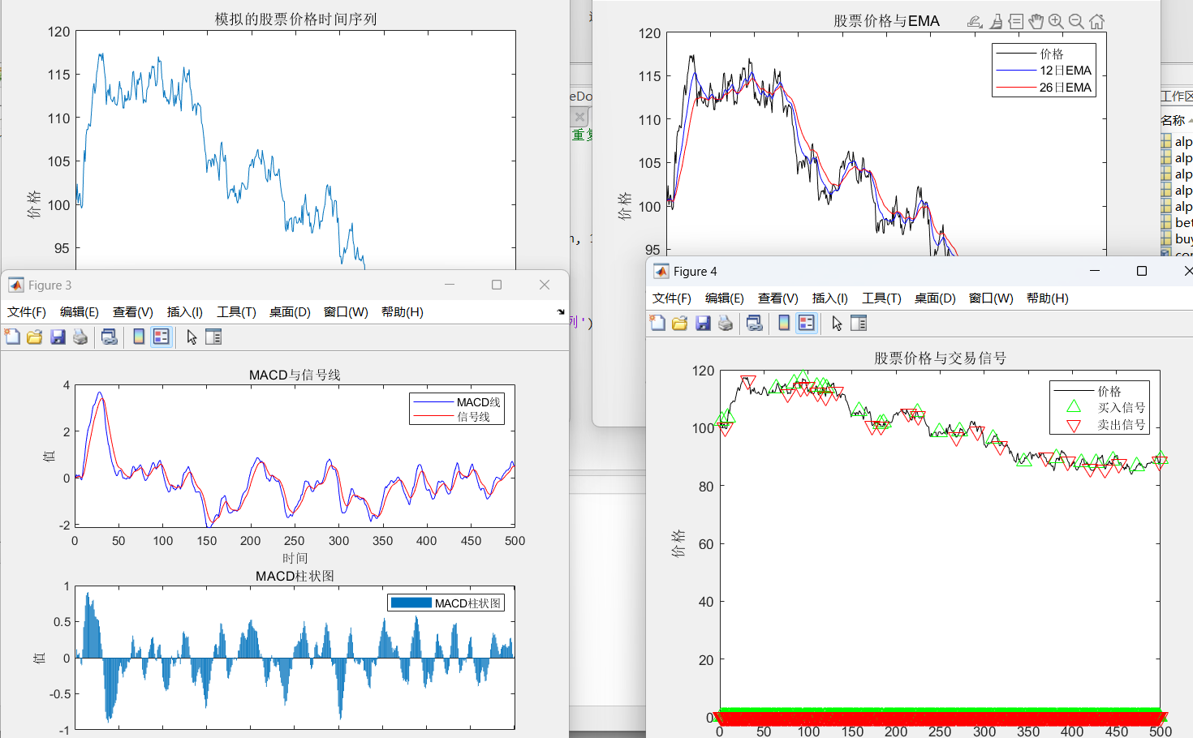Select the pan hand tool on EMA axes
This screenshot has width=1193, height=738.
pos(1036,22)
